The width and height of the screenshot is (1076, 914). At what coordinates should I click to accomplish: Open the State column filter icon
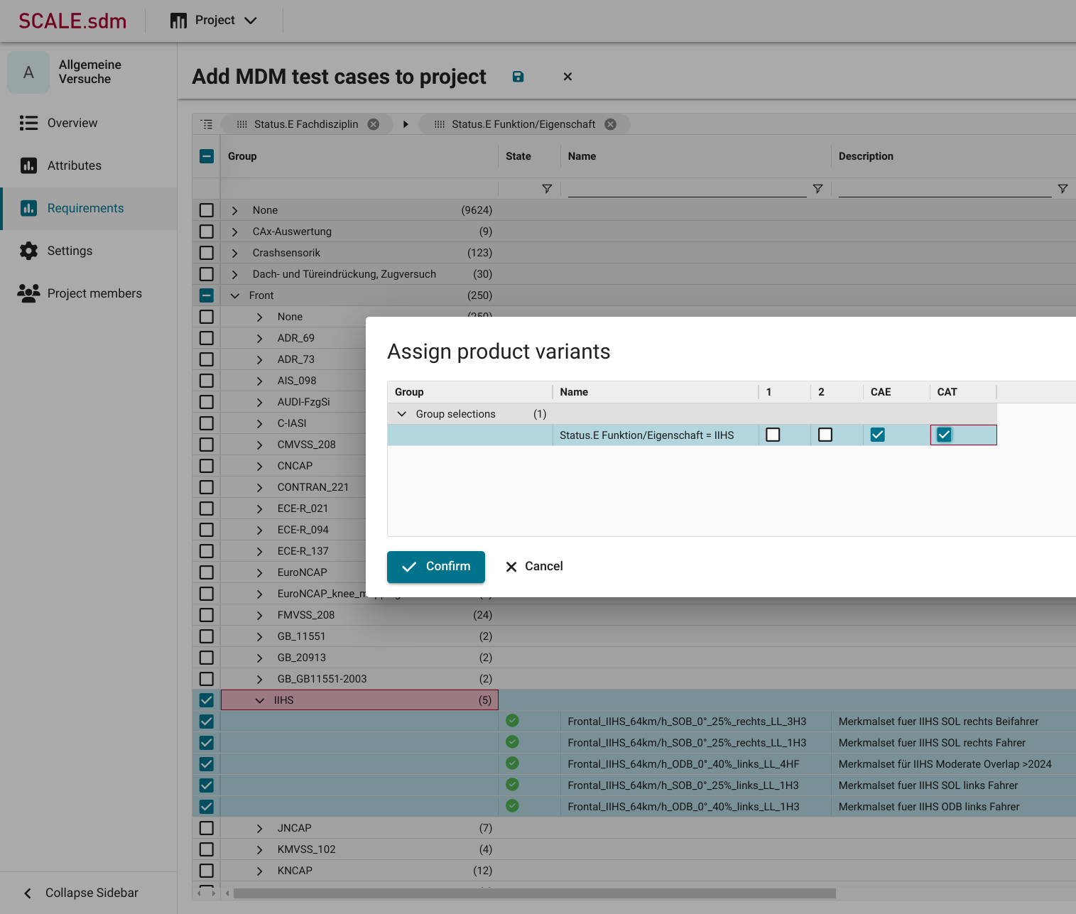click(x=547, y=189)
